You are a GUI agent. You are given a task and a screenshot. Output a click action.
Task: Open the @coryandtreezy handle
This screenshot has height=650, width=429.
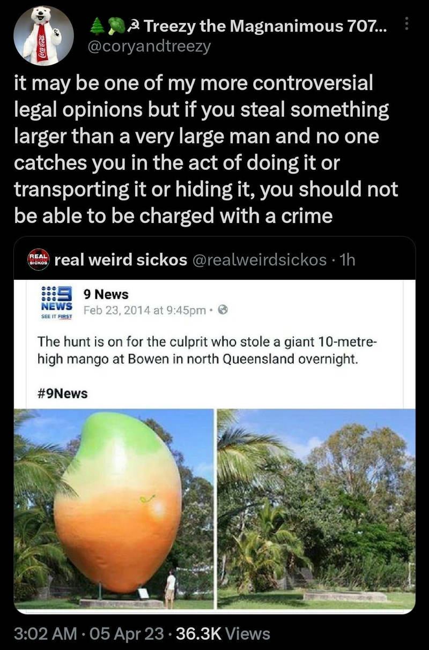coord(150,47)
